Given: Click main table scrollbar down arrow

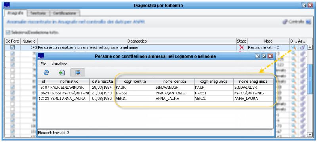Looking at the screenshot, I should point(310,135).
